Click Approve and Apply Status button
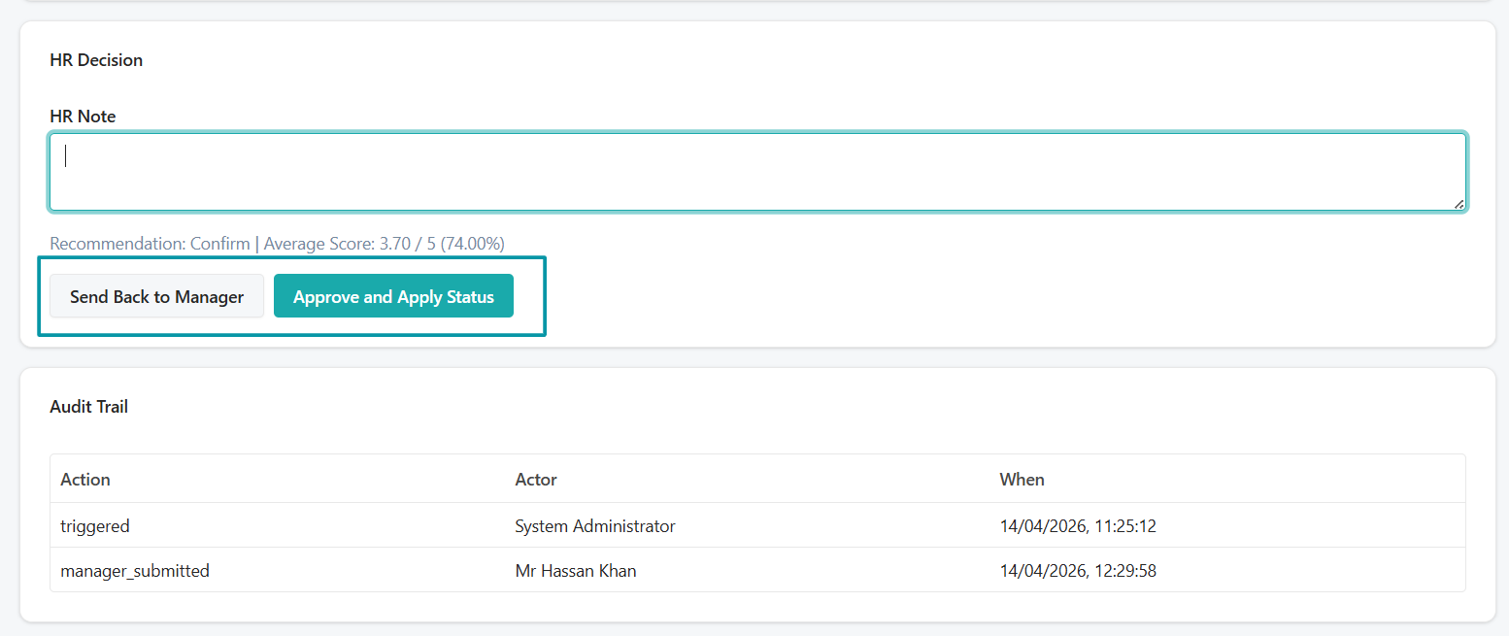Image resolution: width=1509 pixels, height=636 pixels. click(x=393, y=296)
